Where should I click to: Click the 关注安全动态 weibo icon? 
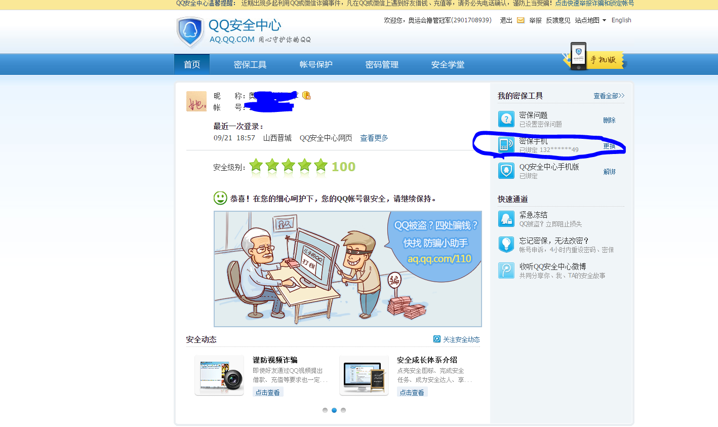(x=437, y=339)
